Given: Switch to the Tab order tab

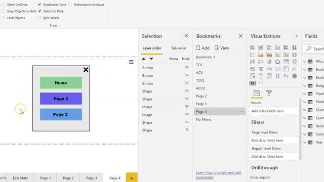Looking at the screenshot, I should click(179, 48).
